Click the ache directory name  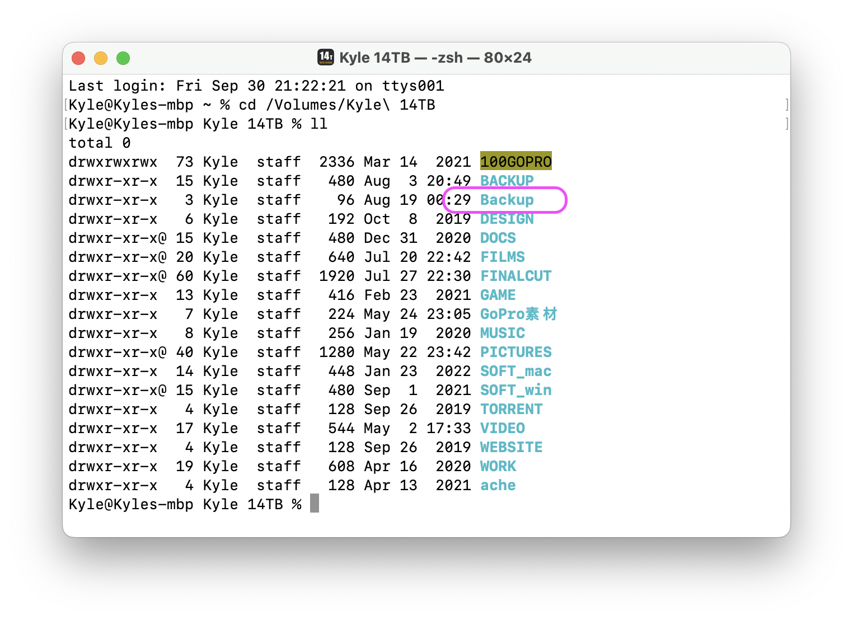click(498, 485)
